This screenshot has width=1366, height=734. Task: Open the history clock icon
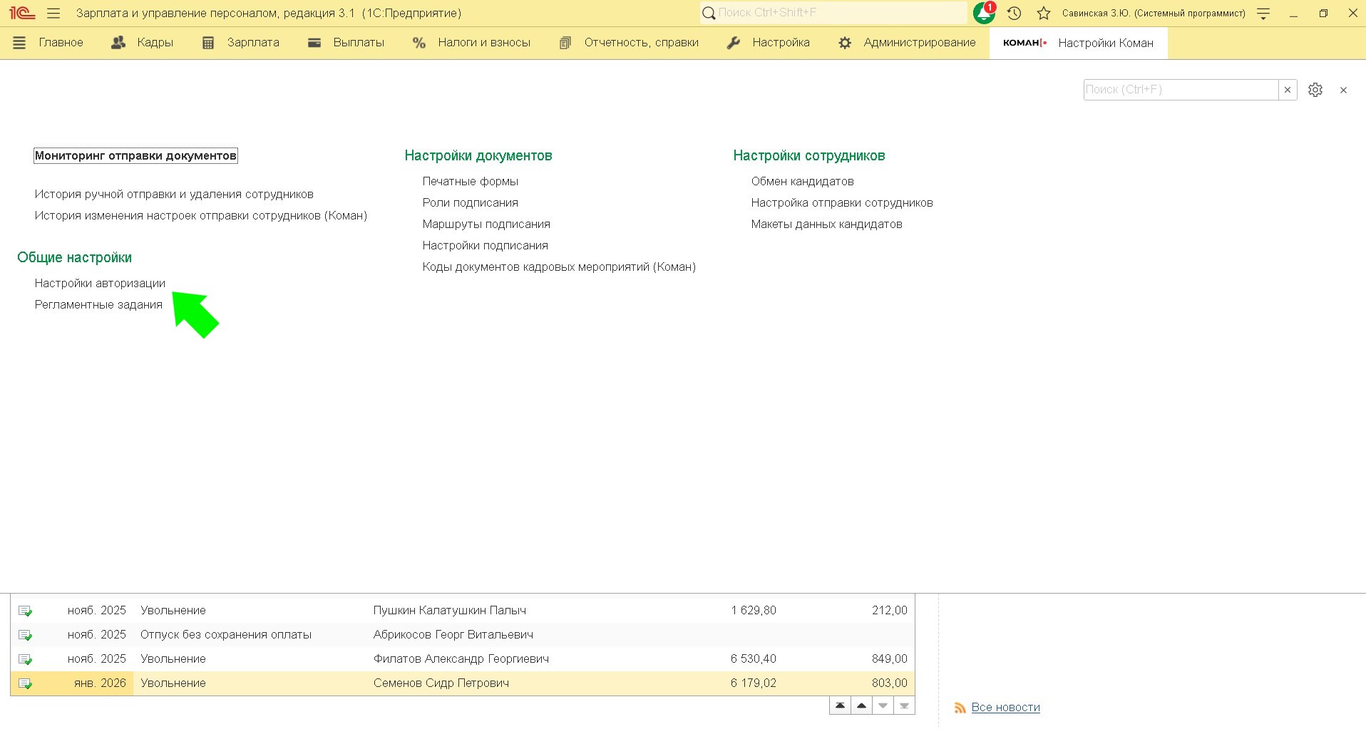pos(1014,13)
